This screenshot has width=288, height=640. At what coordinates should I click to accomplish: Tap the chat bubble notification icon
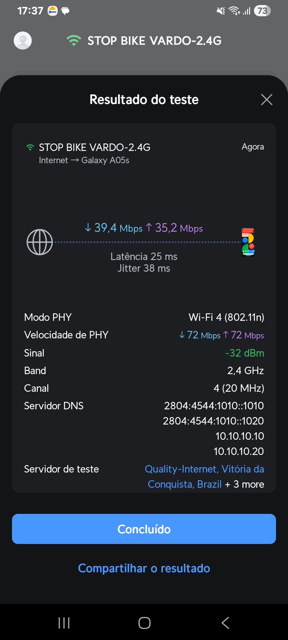point(65,11)
